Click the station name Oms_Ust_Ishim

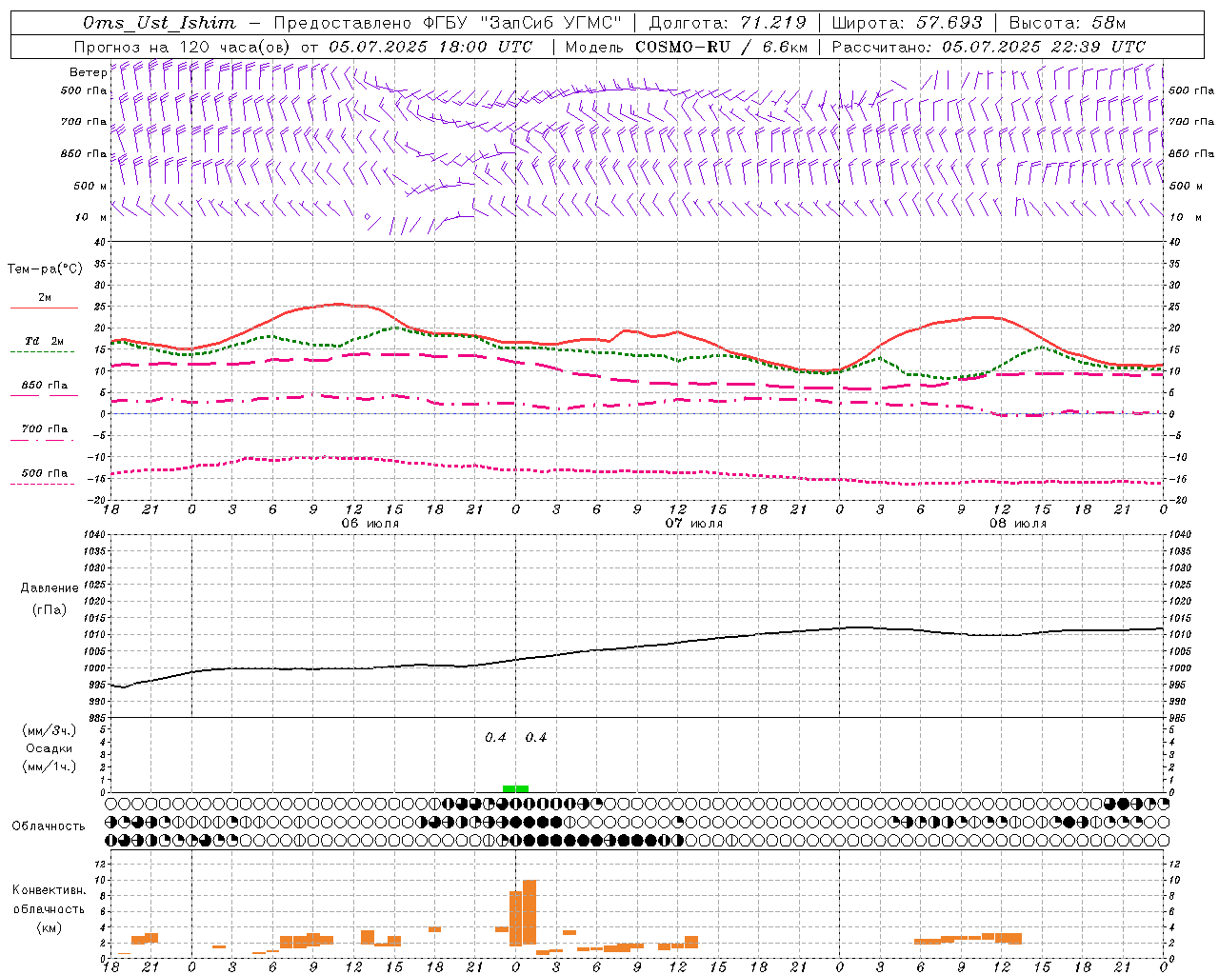pos(159,23)
